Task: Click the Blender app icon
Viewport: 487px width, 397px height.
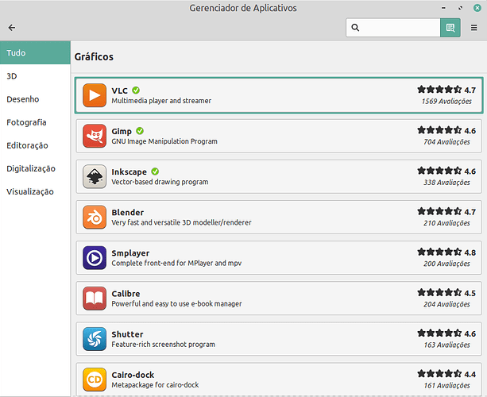Action: point(95,218)
